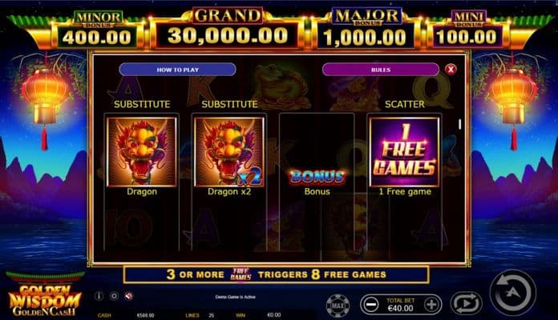The image size is (558, 320).
Task: Close the paytable with the red X
Action: (x=451, y=70)
